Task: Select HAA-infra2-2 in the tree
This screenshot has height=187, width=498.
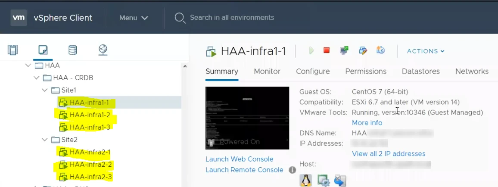Action: (x=90, y=165)
